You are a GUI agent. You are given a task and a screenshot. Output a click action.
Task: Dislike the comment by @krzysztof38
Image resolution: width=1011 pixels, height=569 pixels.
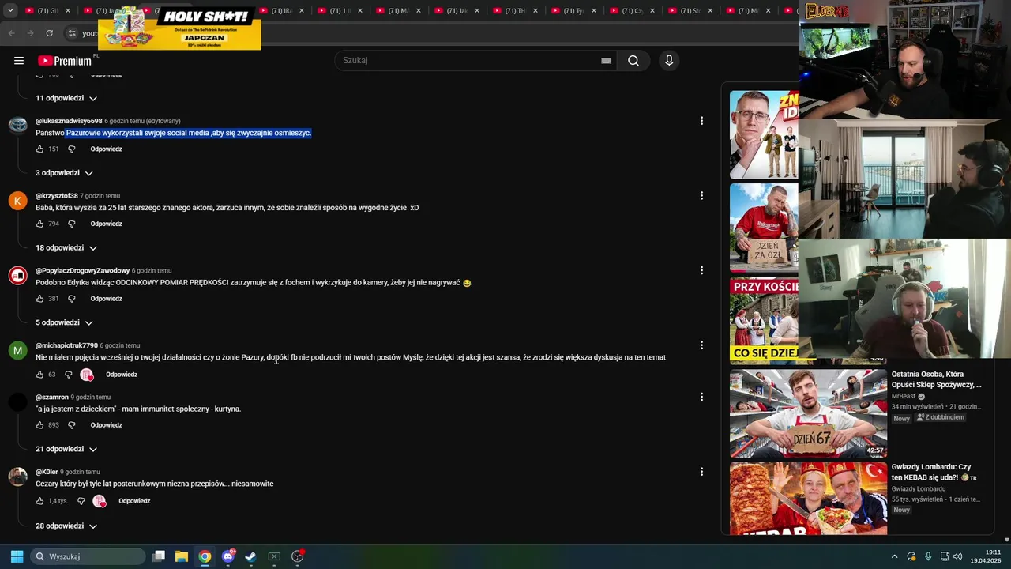coord(71,224)
